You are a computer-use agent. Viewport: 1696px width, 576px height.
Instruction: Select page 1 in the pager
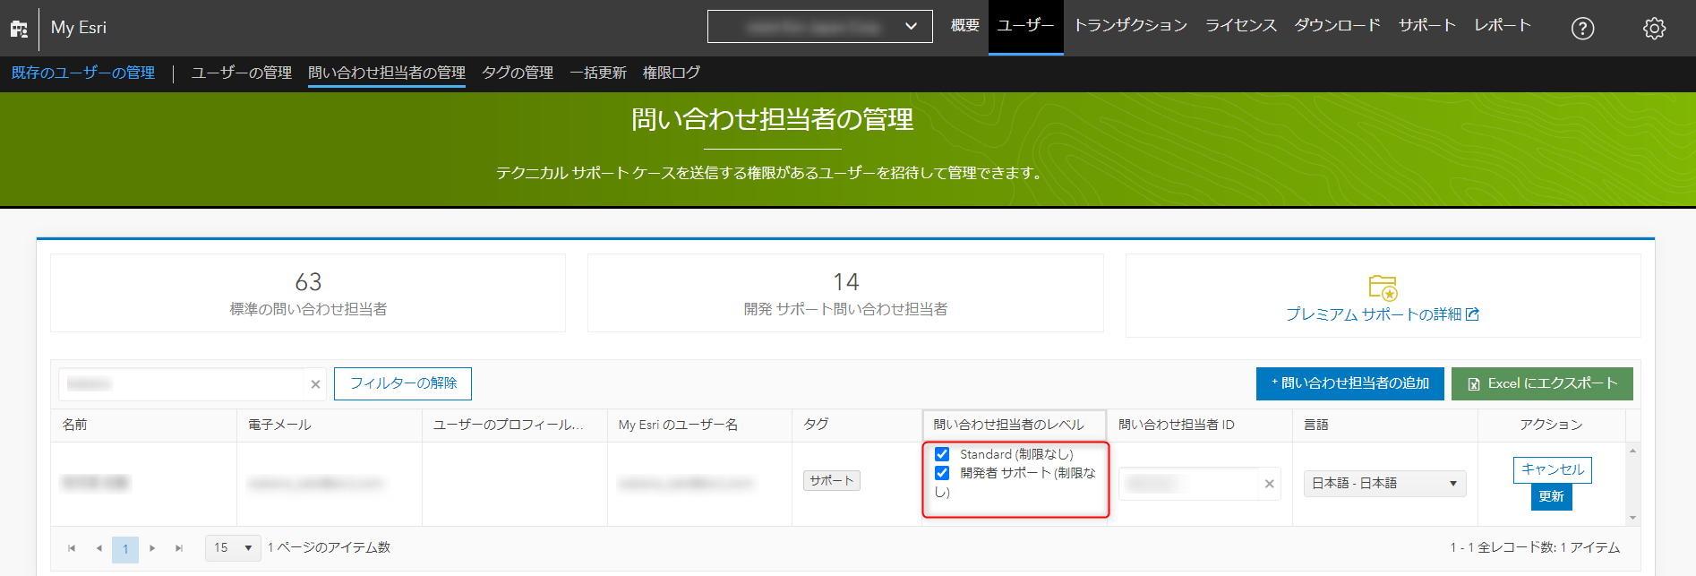tap(125, 548)
